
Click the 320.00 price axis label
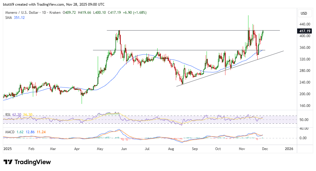pyautogui.click(x=305, y=59)
